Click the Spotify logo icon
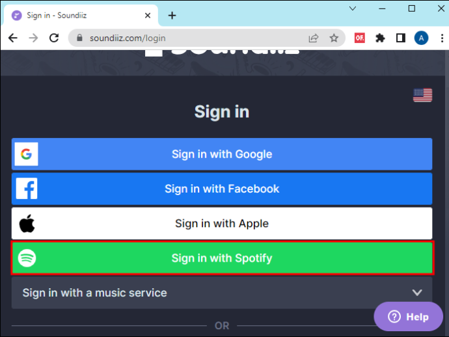 pos(27,258)
